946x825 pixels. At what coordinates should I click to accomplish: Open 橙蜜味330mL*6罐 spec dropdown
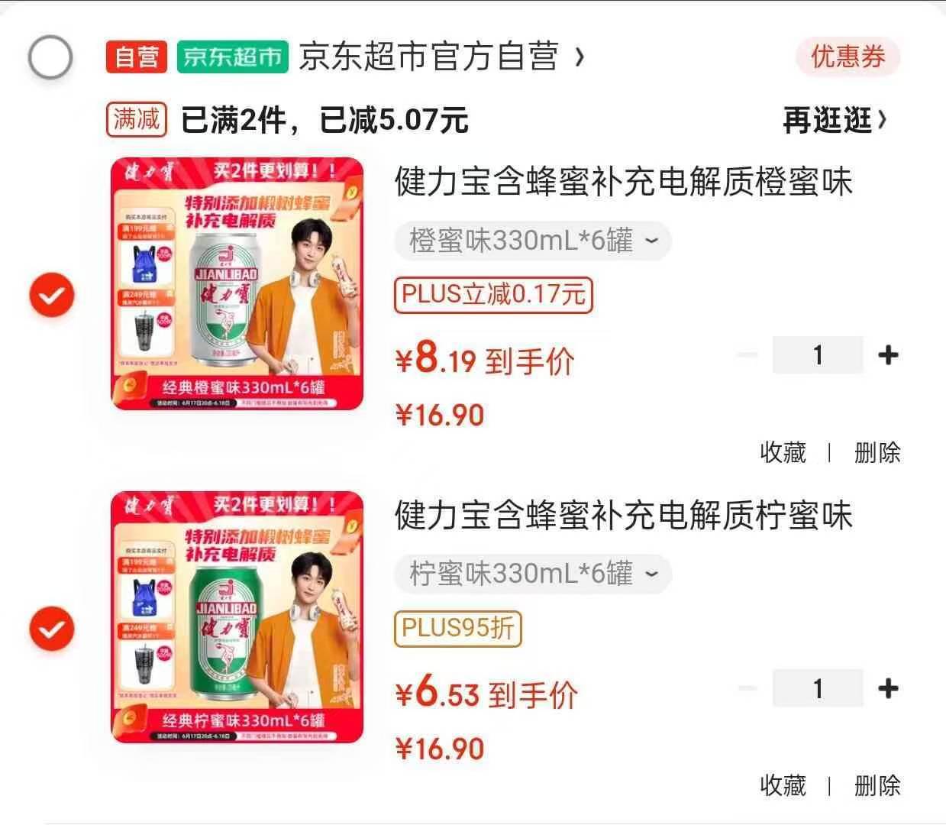[533, 241]
